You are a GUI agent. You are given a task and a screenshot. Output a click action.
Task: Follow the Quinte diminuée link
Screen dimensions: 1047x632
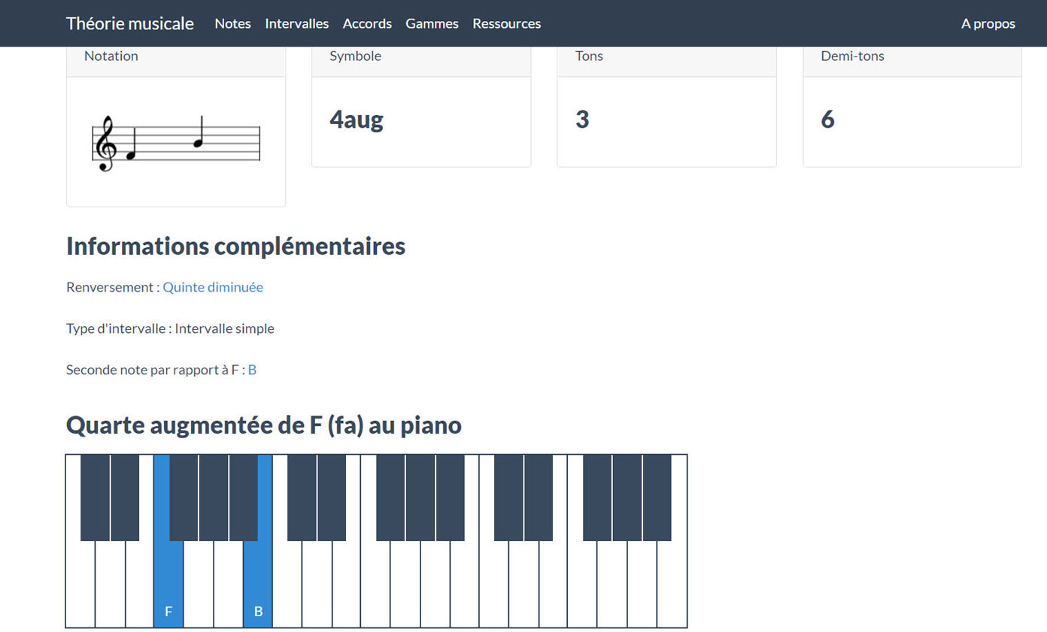click(213, 287)
